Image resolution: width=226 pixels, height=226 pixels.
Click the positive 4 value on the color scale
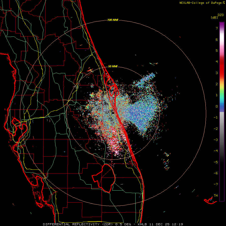pyautogui.click(x=217, y=62)
